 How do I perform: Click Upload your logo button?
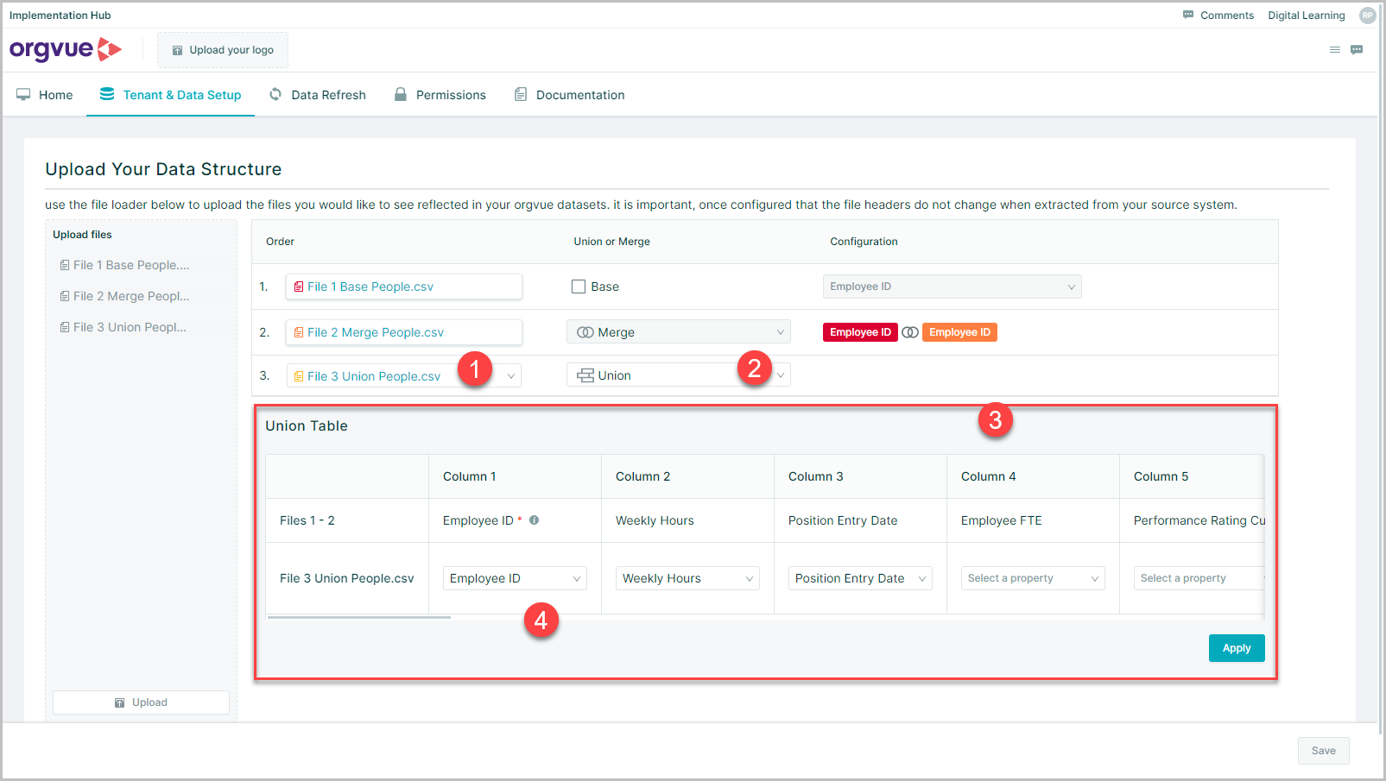point(223,50)
